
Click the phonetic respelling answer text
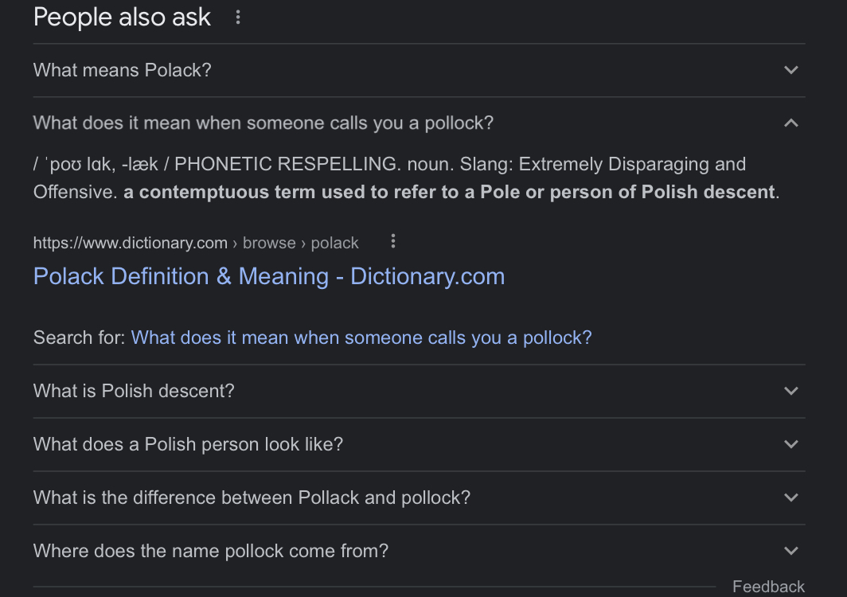tap(406, 178)
